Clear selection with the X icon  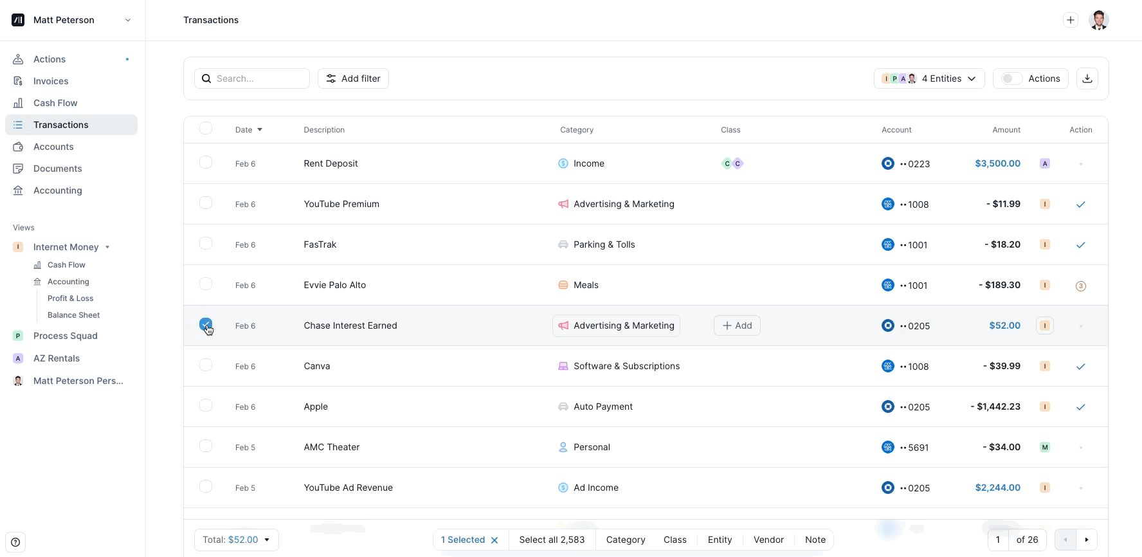point(494,540)
